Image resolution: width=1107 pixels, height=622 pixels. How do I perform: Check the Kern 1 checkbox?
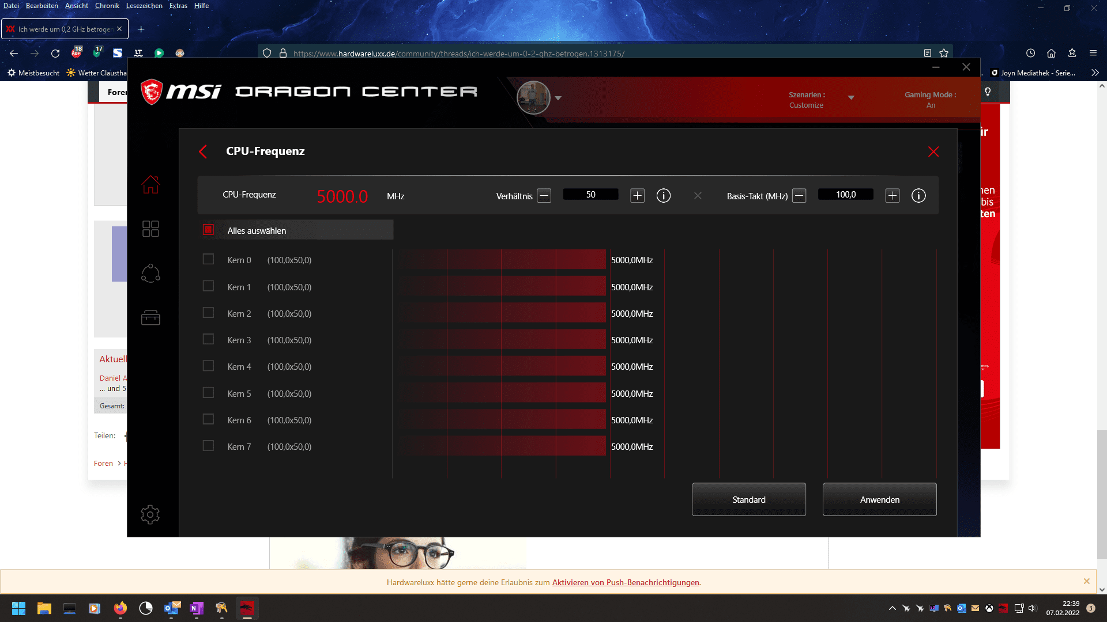pos(208,286)
